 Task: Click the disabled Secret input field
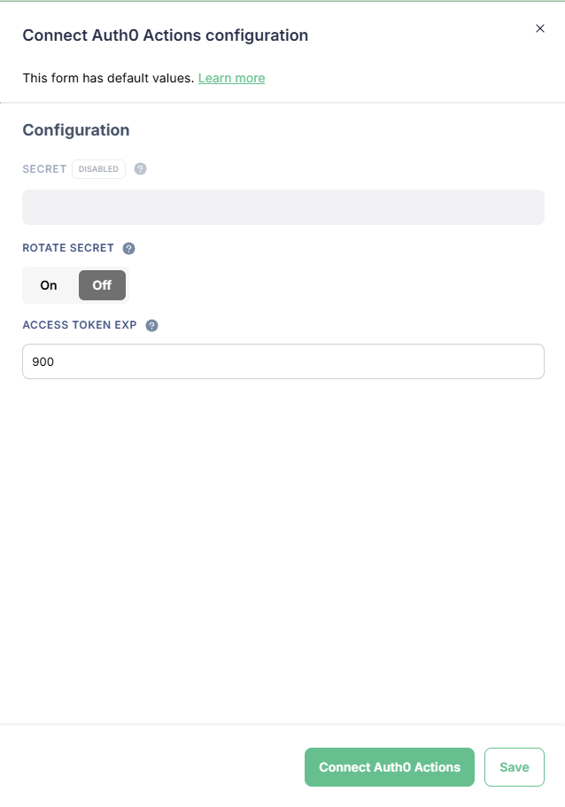tap(283, 207)
